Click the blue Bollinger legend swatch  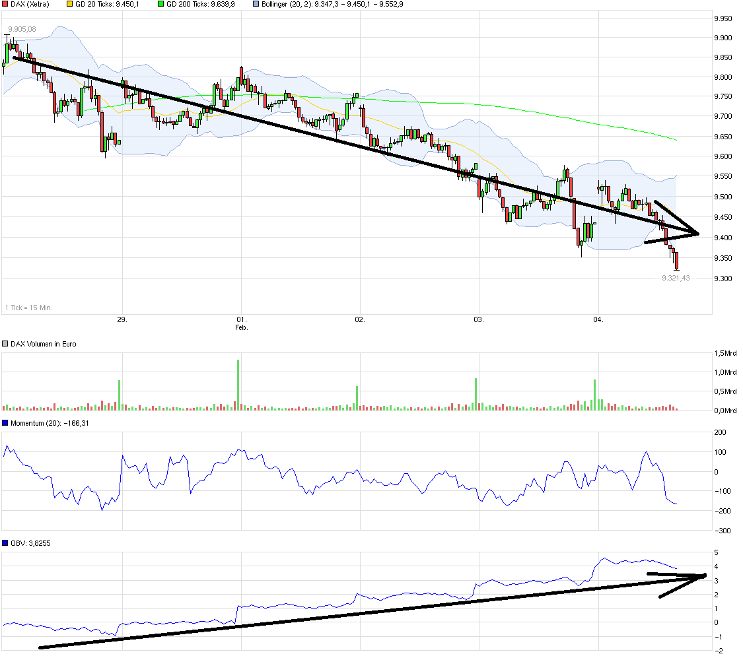[256, 4]
